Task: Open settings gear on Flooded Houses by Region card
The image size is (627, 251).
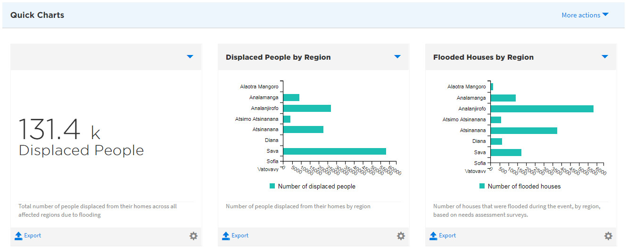Action: [608, 236]
